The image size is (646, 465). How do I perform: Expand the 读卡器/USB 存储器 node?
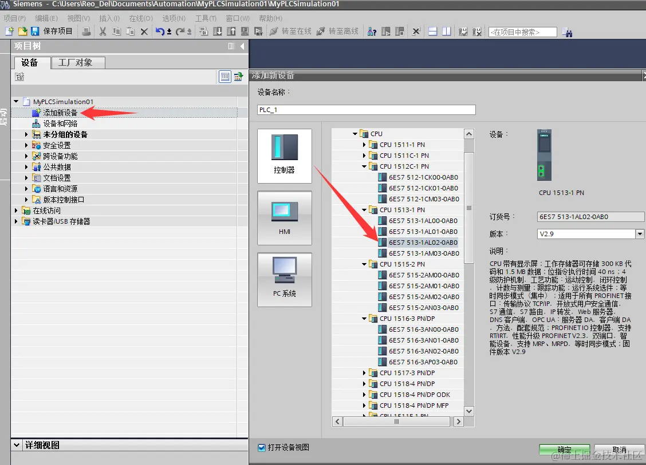click(x=16, y=221)
